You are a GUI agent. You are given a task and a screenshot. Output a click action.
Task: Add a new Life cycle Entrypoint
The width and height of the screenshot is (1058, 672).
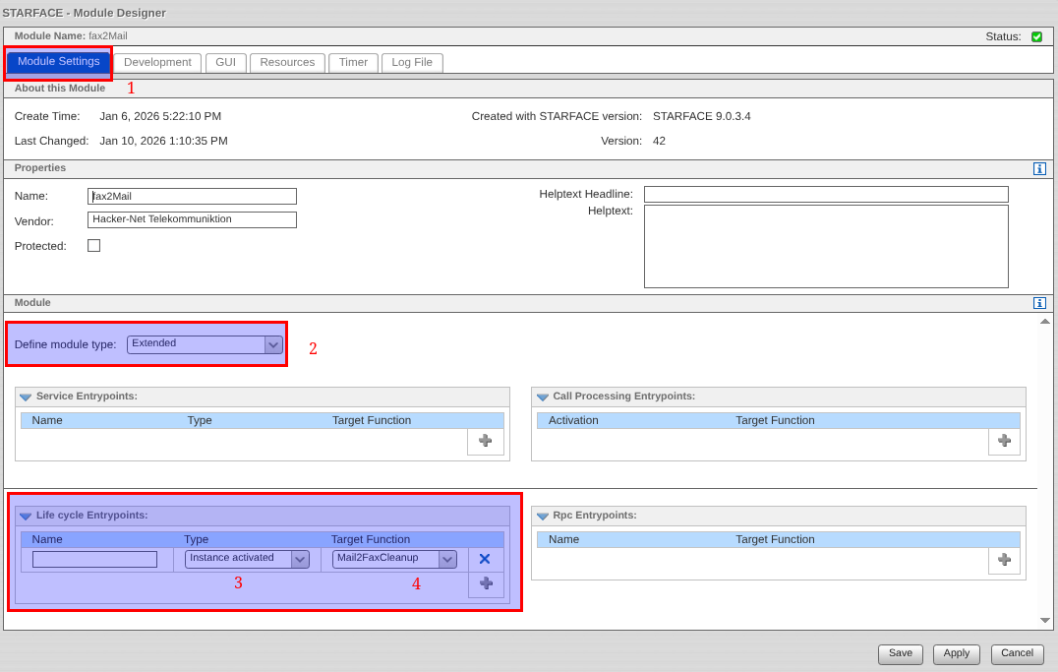tap(486, 583)
